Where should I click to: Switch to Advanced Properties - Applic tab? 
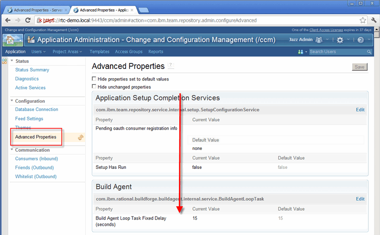tap(104, 10)
